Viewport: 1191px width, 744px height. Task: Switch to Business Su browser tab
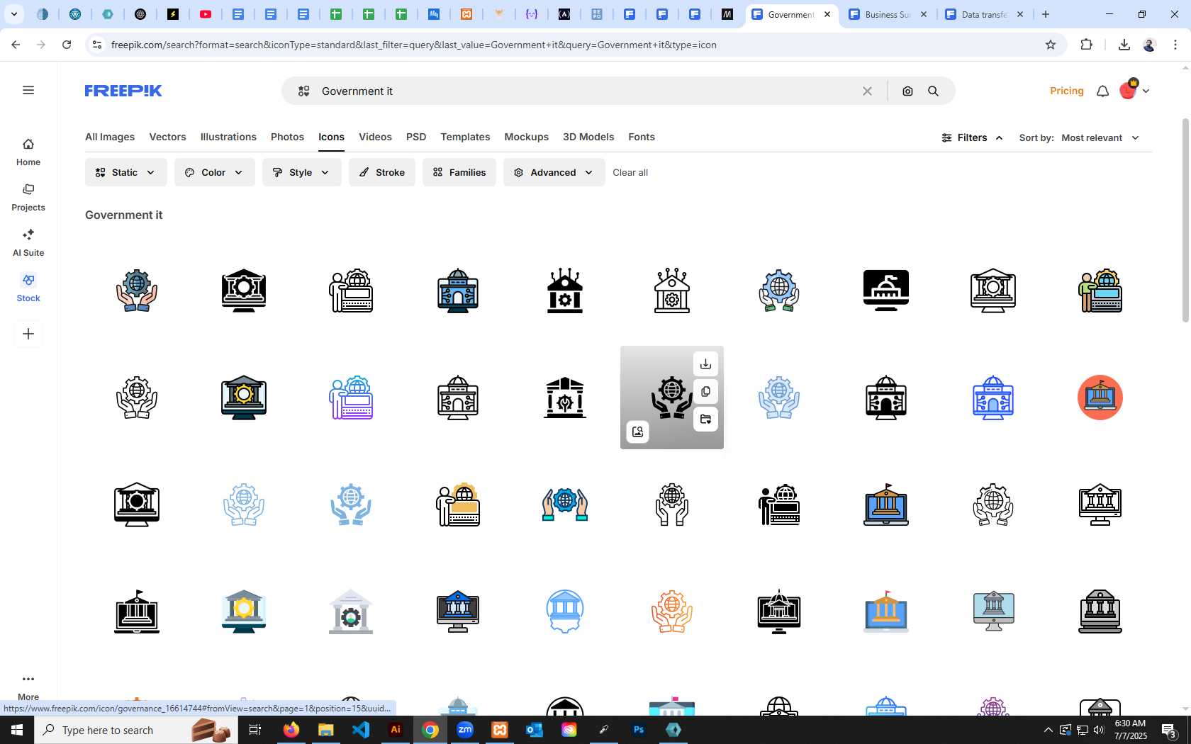pos(887,14)
